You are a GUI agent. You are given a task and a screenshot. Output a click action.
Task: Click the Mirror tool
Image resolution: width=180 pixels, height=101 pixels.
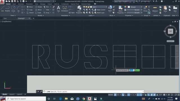39,10
